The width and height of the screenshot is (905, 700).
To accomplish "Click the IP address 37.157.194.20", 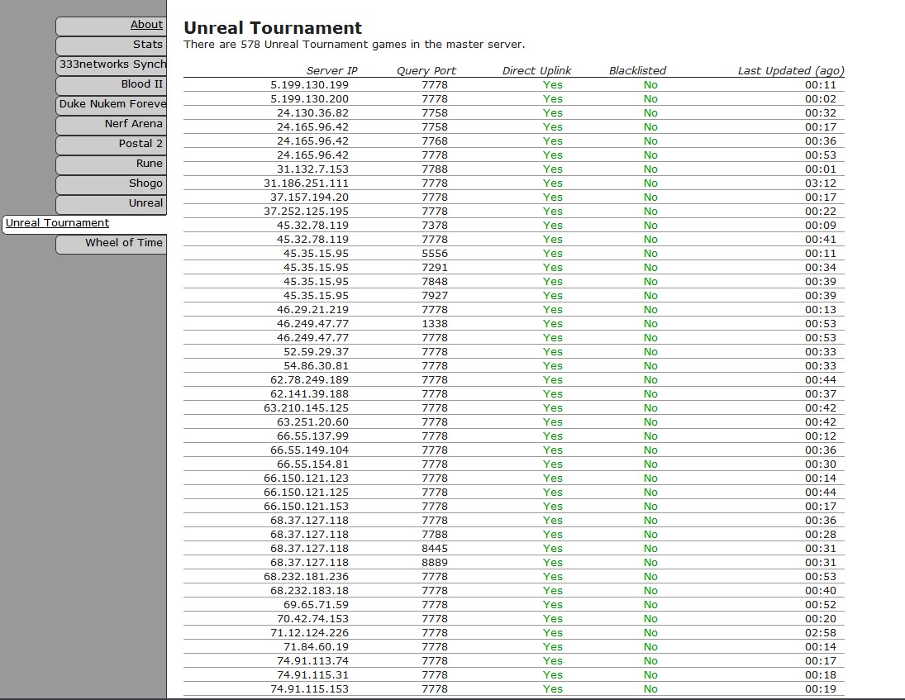I will coord(309,198).
